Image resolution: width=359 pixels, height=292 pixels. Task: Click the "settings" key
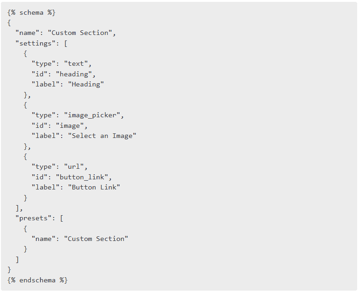click(x=34, y=43)
